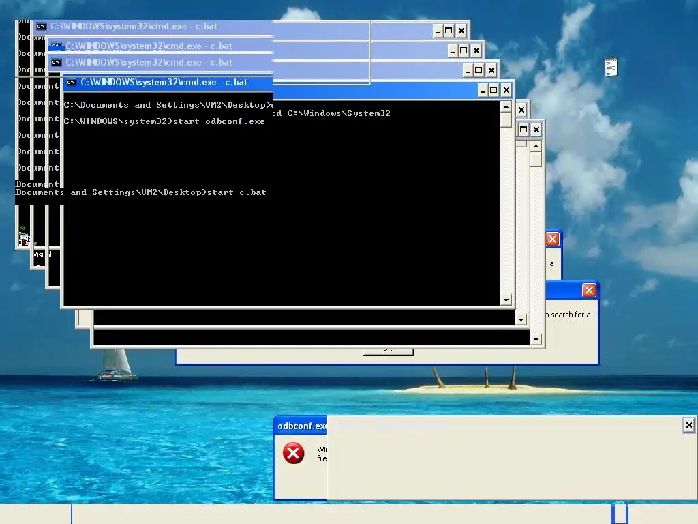The image size is (698, 524).
Task: Click the scroll-up arrow in active cmd window
Action: [x=506, y=107]
